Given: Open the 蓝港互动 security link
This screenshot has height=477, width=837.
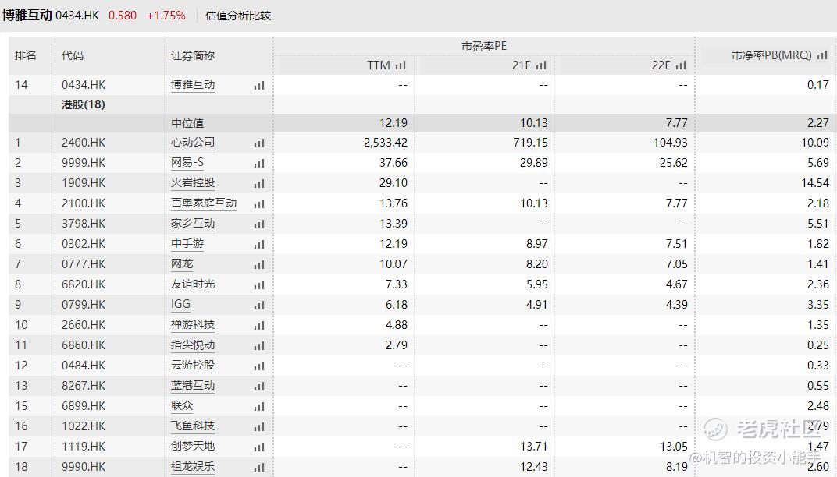Looking at the screenshot, I should click(x=193, y=385).
